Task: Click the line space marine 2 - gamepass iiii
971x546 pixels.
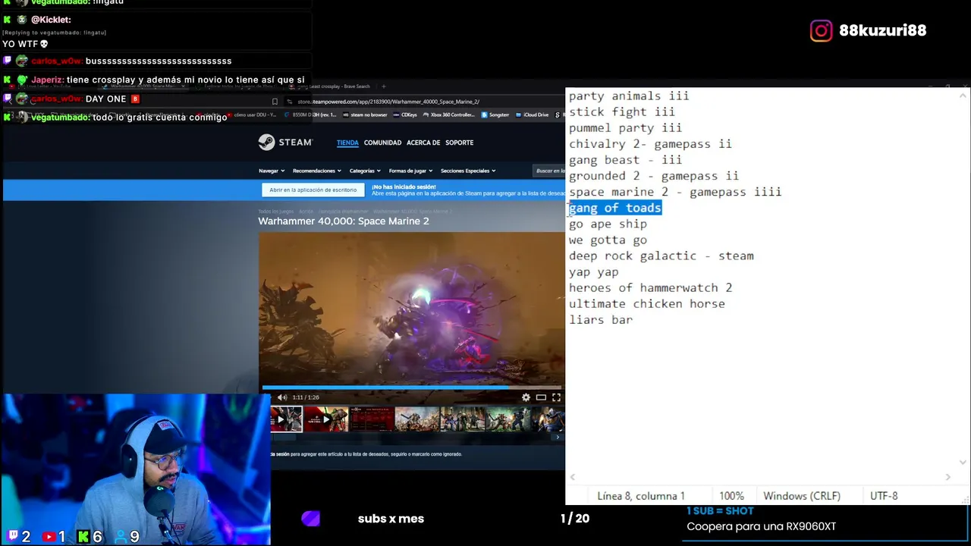Action: coord(675,192)
